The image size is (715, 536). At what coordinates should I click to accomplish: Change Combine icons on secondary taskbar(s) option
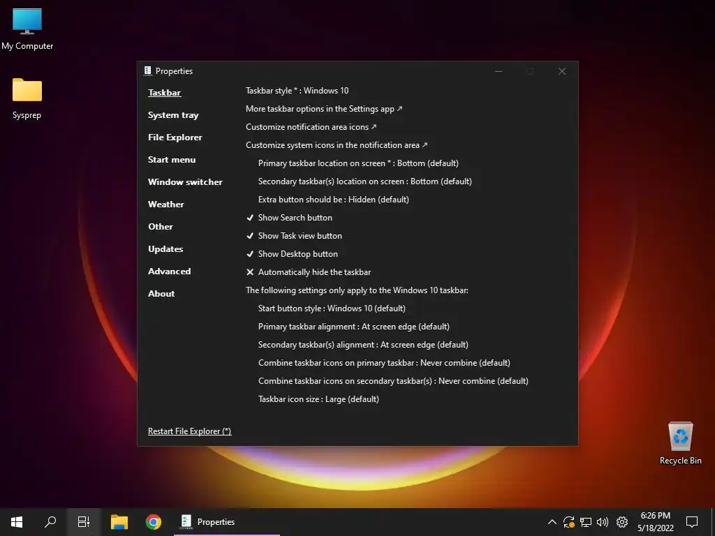(393, 381)
